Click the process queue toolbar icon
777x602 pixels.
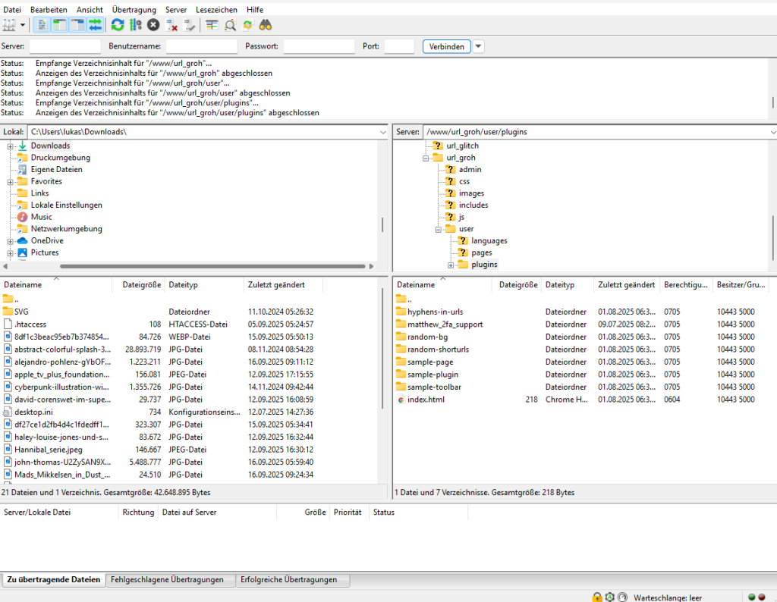click(136, 25)
